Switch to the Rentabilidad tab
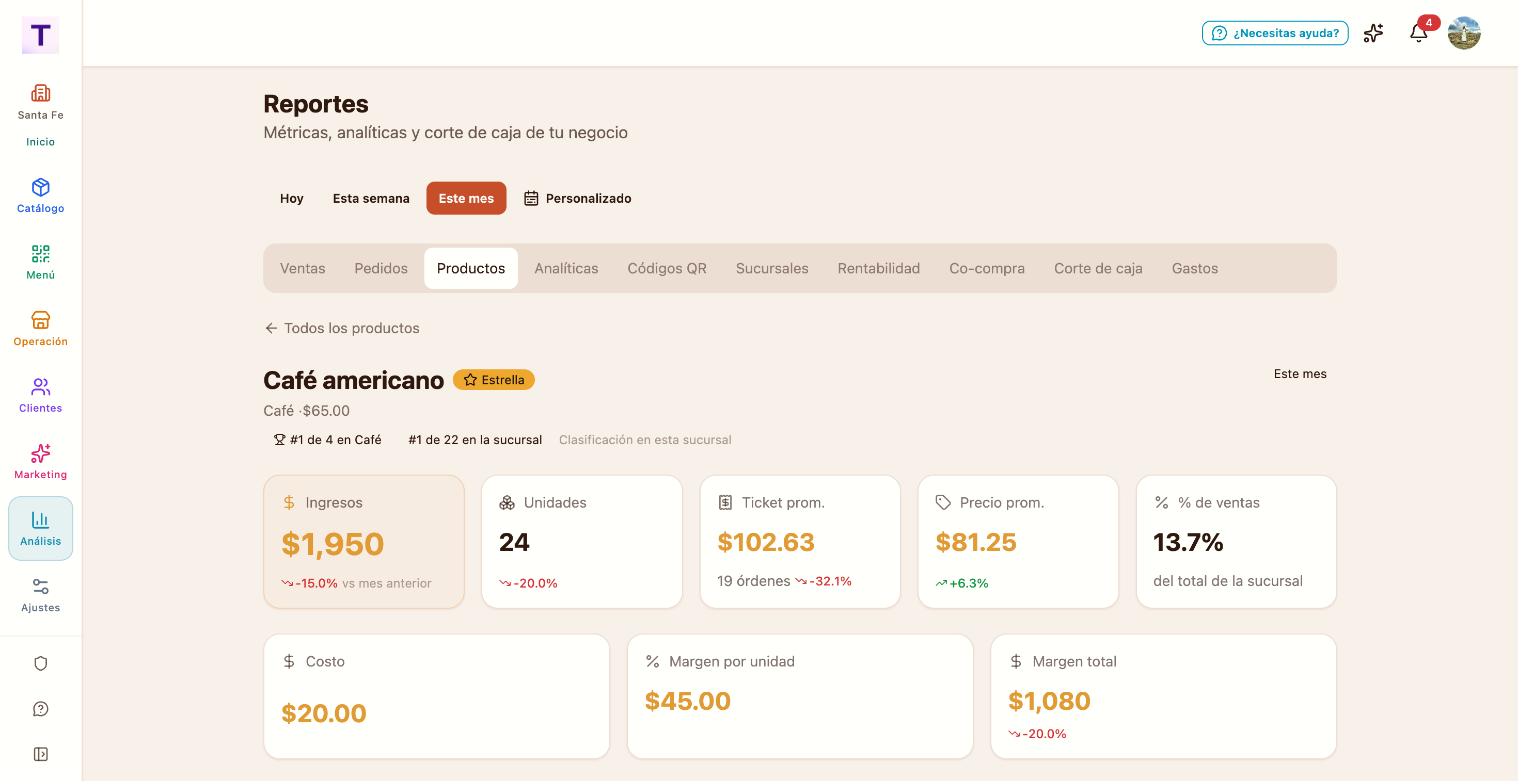Screen dimensions: 1518x781 878,268
